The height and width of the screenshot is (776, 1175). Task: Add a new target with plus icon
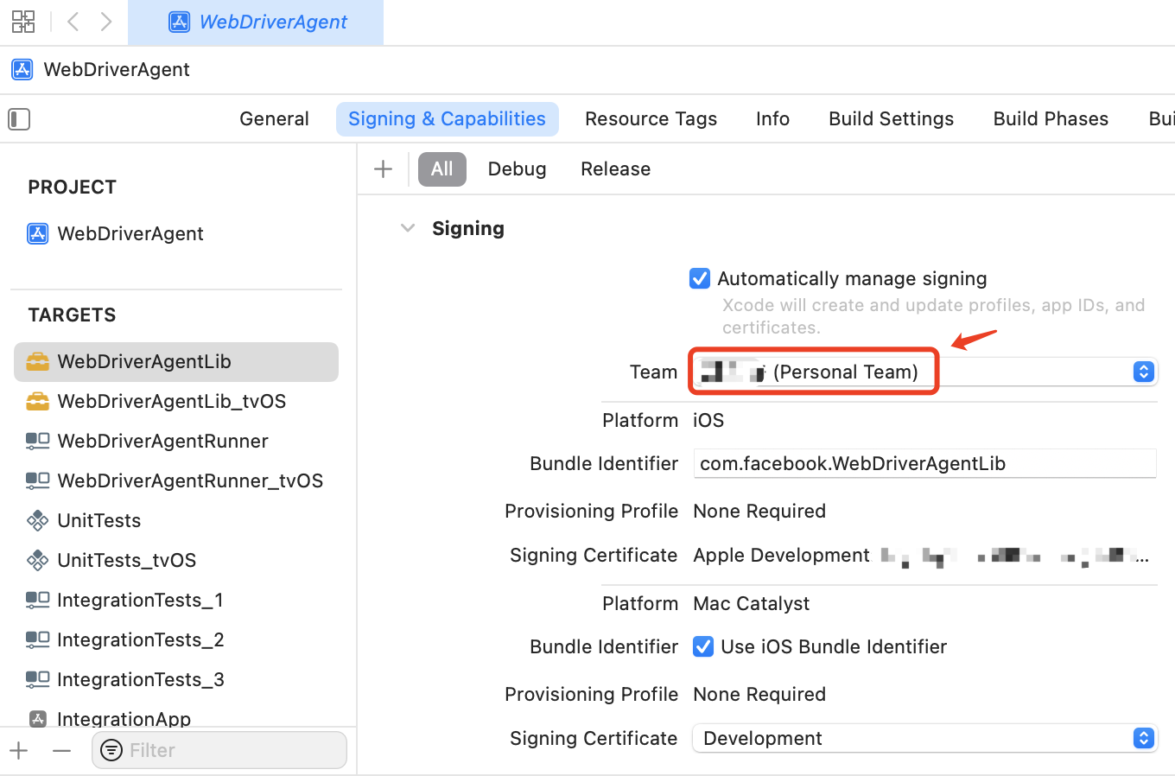[x=19, y=750]
